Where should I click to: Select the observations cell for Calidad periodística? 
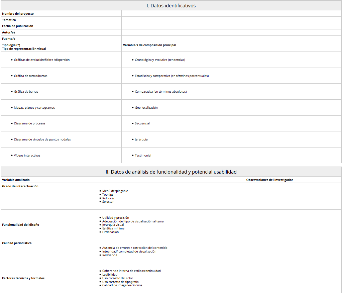pos(293,252)
